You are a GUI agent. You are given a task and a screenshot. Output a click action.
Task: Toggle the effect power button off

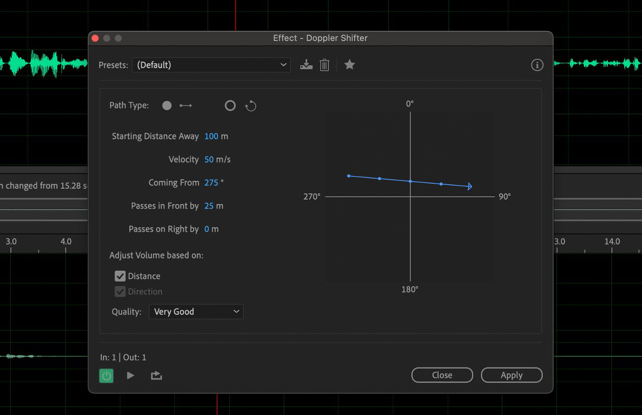[106, 375]
